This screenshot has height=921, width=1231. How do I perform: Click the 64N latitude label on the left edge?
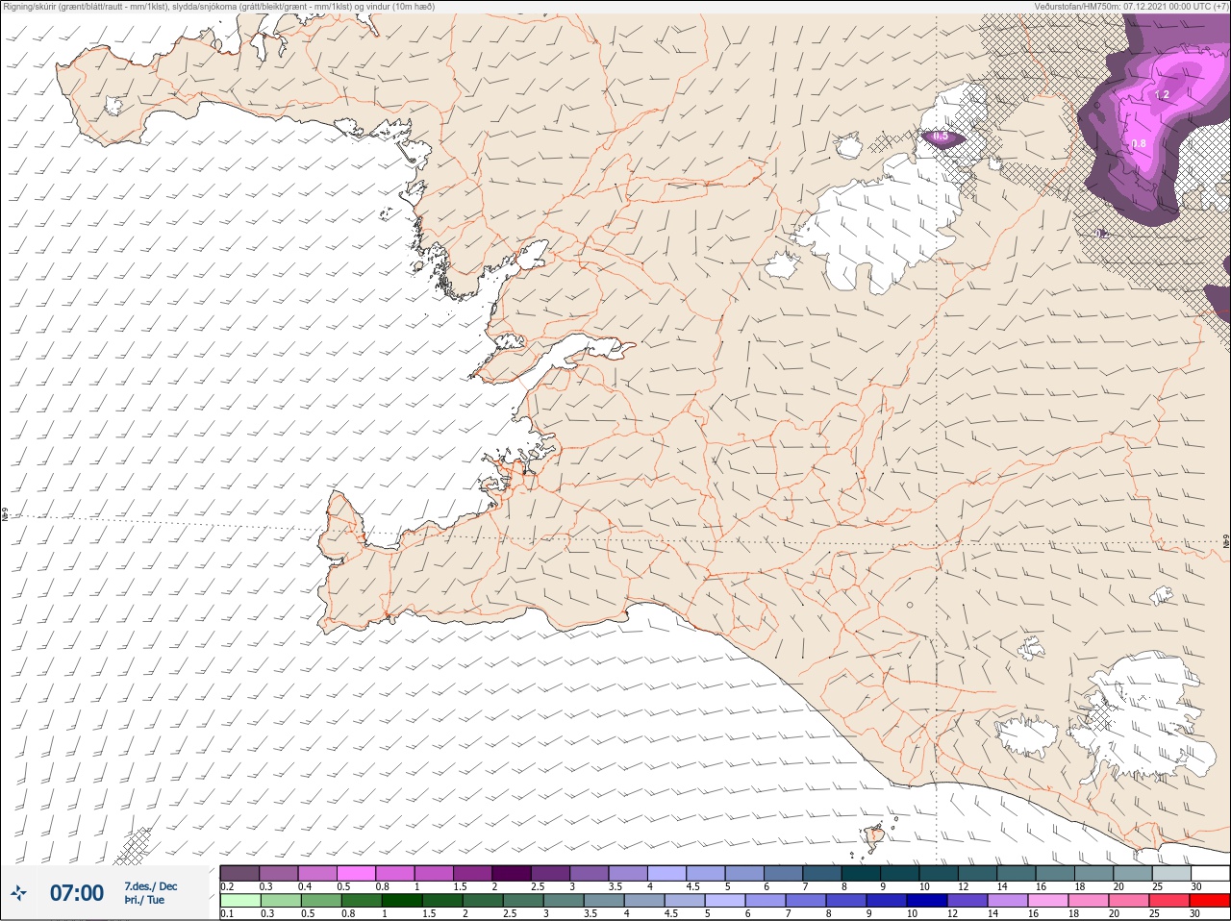[x=5, y=515]
